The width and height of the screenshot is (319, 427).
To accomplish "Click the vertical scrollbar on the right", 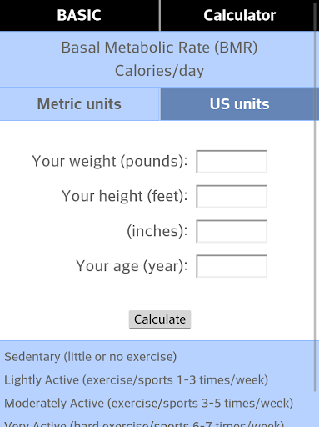I will (x=316, y=196).
